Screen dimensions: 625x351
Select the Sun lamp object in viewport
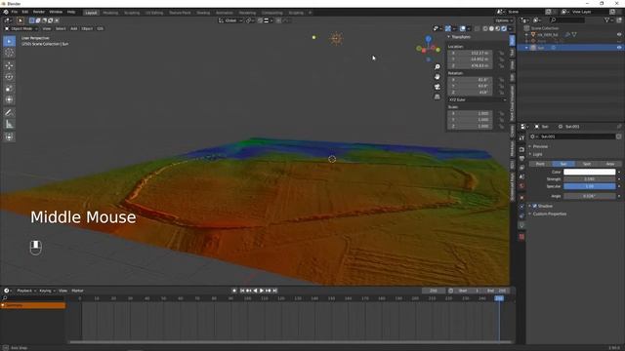click(336, 39)
